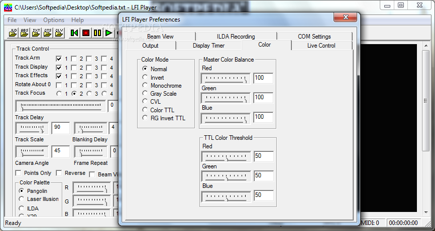Click Master Color Balance Green slider
Screen dimensions: 435x231
tap(226, 98)
